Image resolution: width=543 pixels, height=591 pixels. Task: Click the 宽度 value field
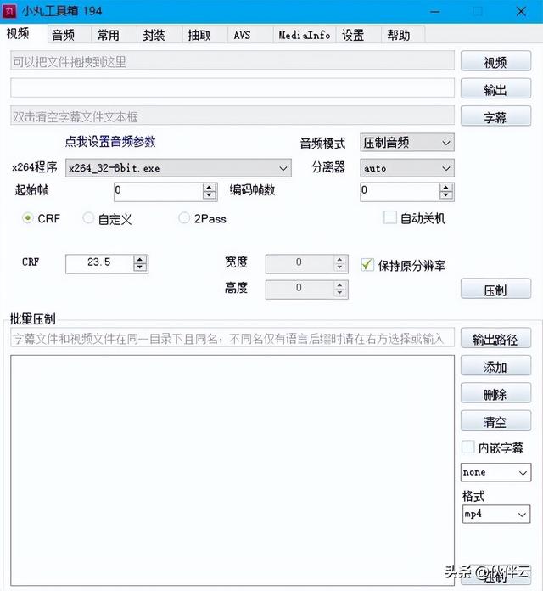click(x=299, y=263)
